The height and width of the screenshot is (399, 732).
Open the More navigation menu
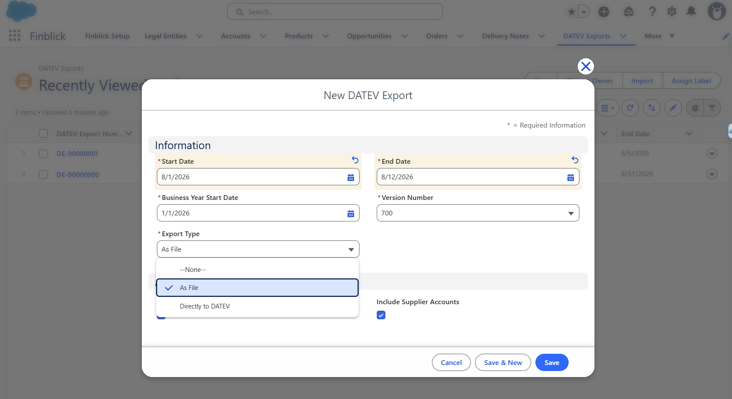[660, 36]
